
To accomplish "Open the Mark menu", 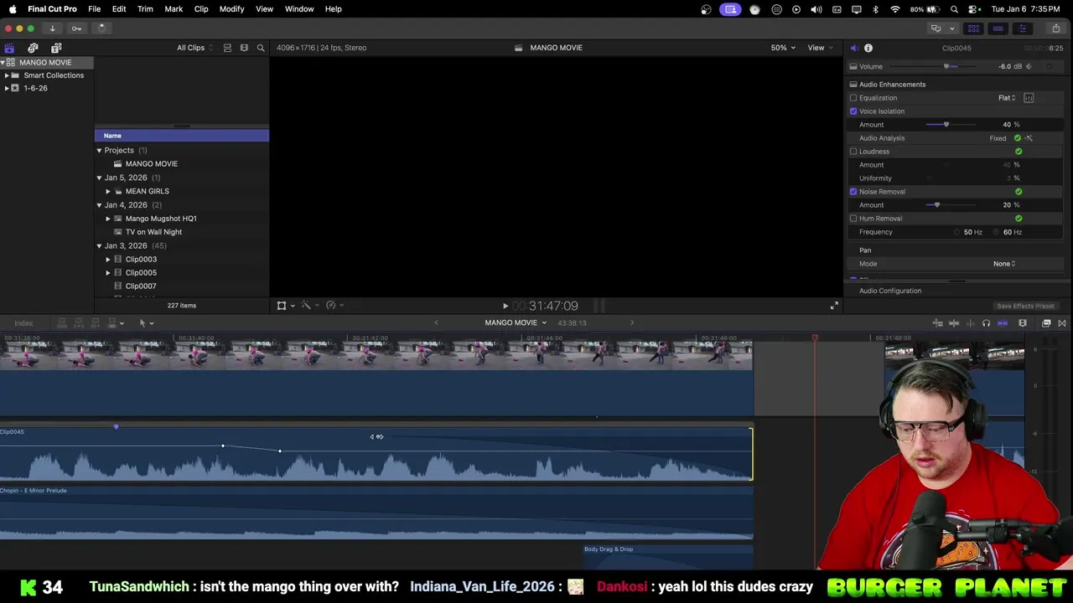I will pos(174,9).
